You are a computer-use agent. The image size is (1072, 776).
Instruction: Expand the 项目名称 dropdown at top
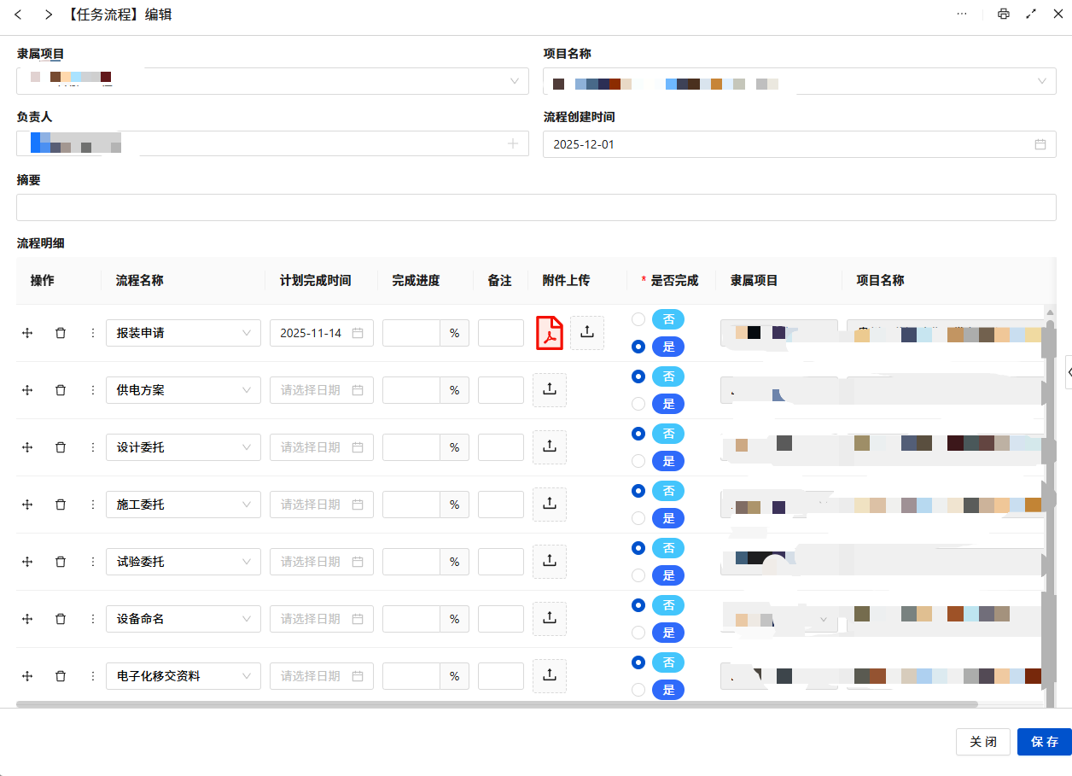(x=1041, y=81)
